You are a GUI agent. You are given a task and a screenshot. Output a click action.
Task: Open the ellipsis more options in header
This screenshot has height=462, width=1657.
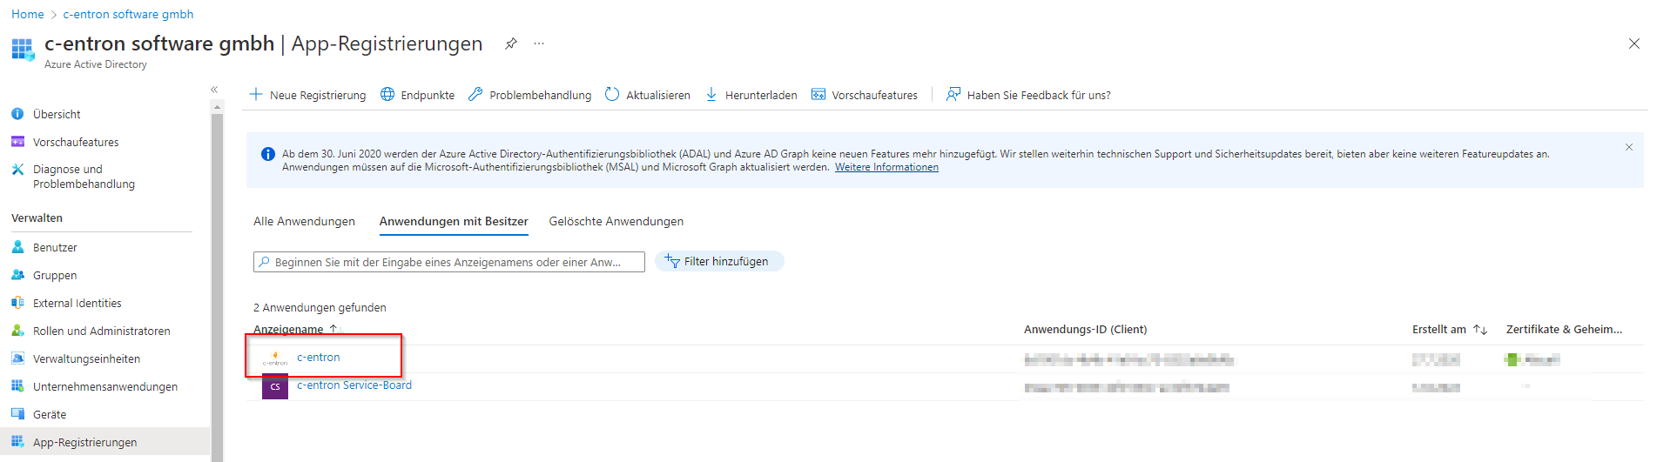(x=539, y=44)
